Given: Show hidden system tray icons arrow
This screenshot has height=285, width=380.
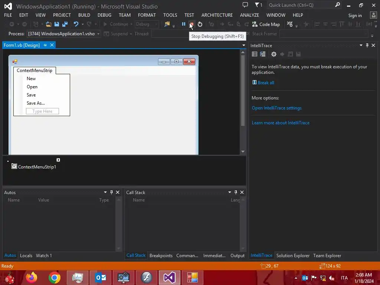Looking at the screenshot, I should point(296,278).
